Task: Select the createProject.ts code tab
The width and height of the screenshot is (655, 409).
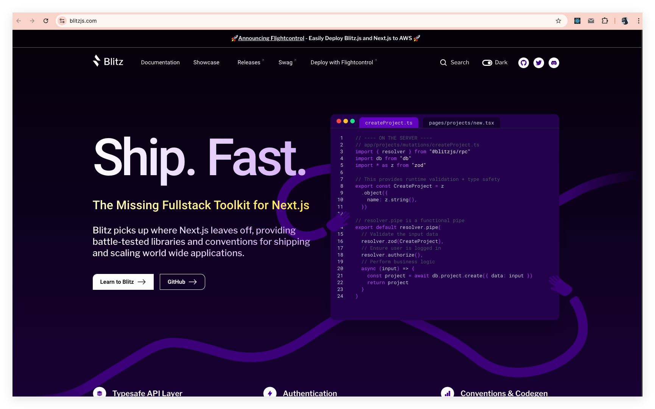Action: 389,123
